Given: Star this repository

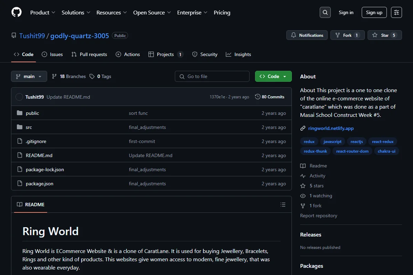Looking at the screenshot, I should [384, 35].
